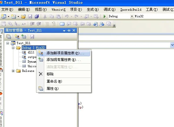Open the Property Manager window position dropdown
Screen dimensions: 174x127
[x=64, y=31]
